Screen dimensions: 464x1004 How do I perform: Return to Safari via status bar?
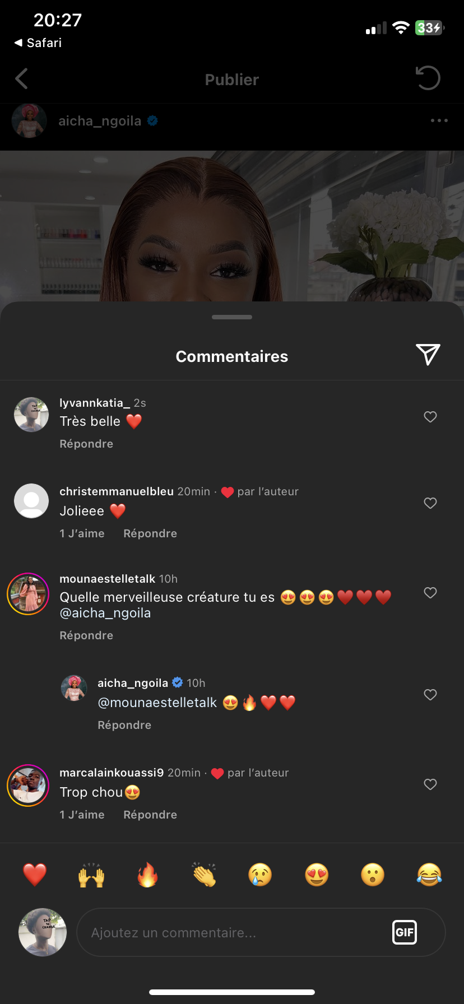point(38,43)
